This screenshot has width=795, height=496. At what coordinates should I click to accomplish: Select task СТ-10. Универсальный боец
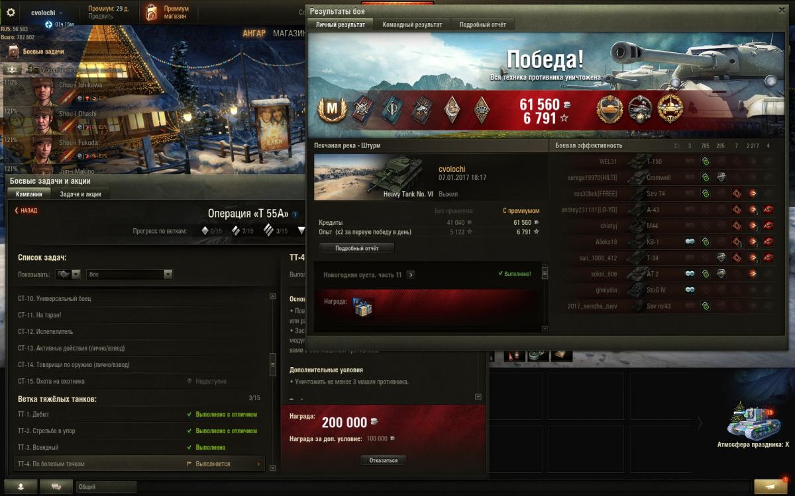[x=140, y=298]
